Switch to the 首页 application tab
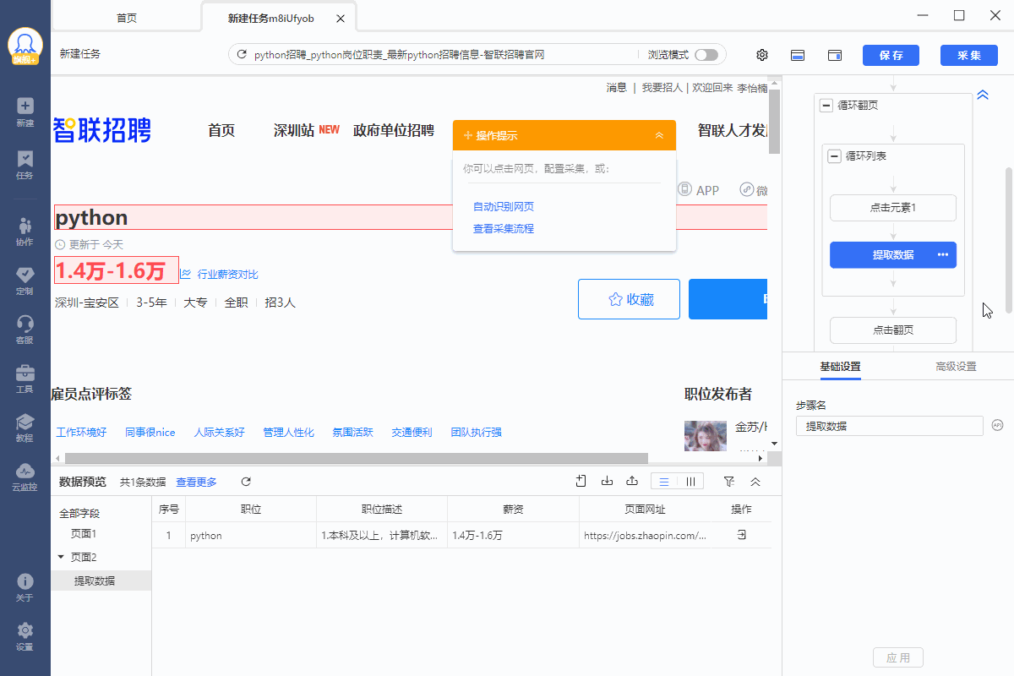Viewport: 1014px width, 676px height. point(127,18)
